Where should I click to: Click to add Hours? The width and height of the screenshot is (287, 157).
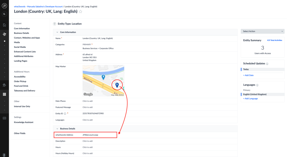click(87, 147)
